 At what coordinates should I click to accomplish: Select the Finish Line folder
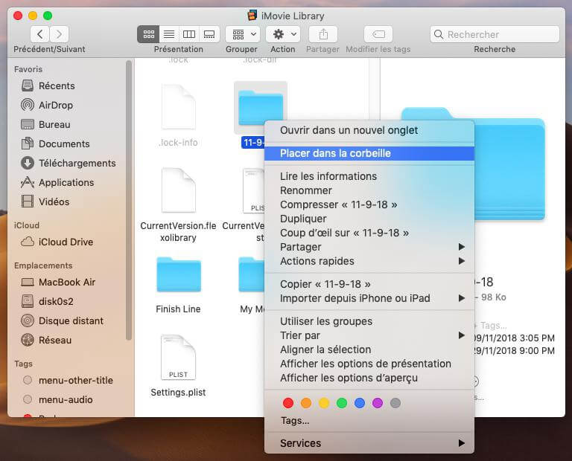[x=179, y=285]
